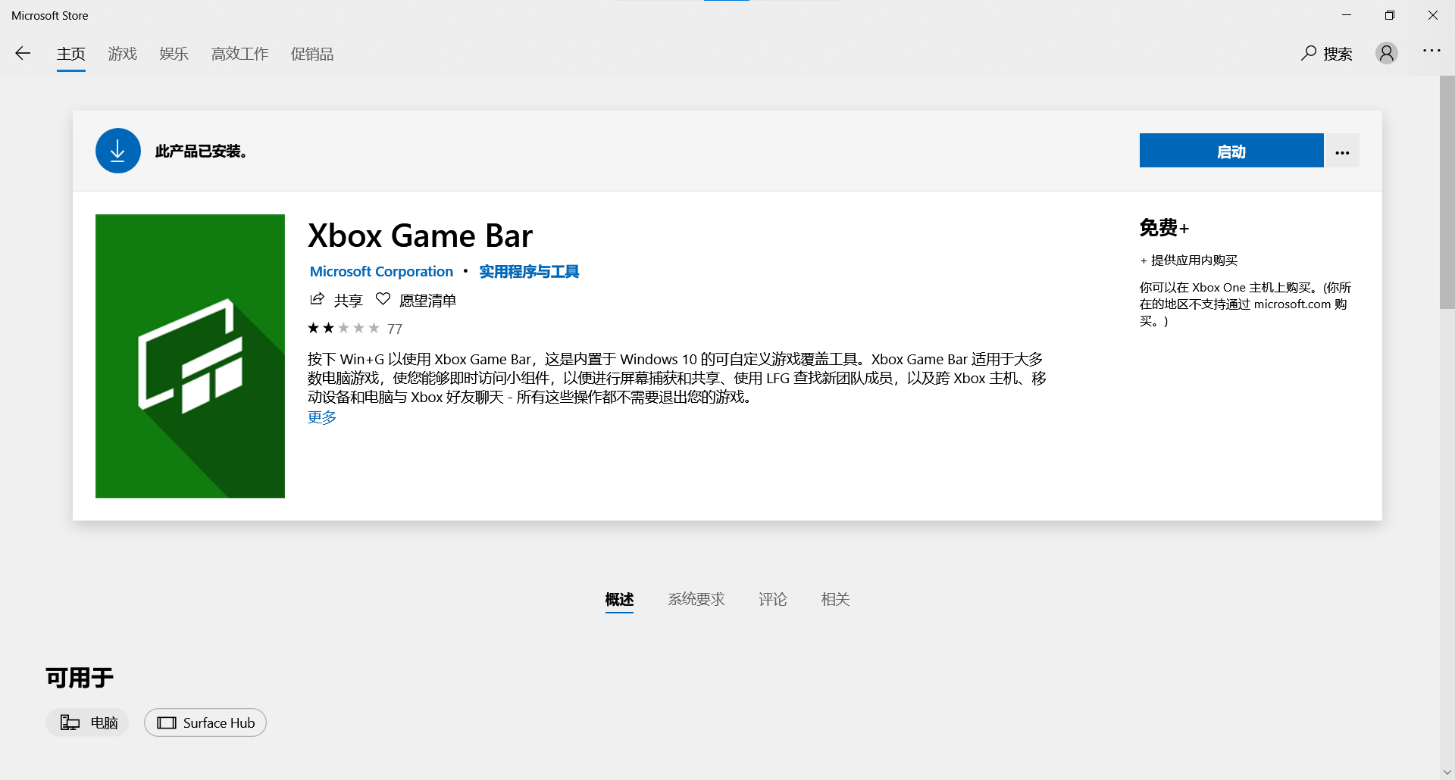The height and width of the screenshot is (780, 1455).
Task: Click the 可用于 heading
Action: (x=80, y=677)
